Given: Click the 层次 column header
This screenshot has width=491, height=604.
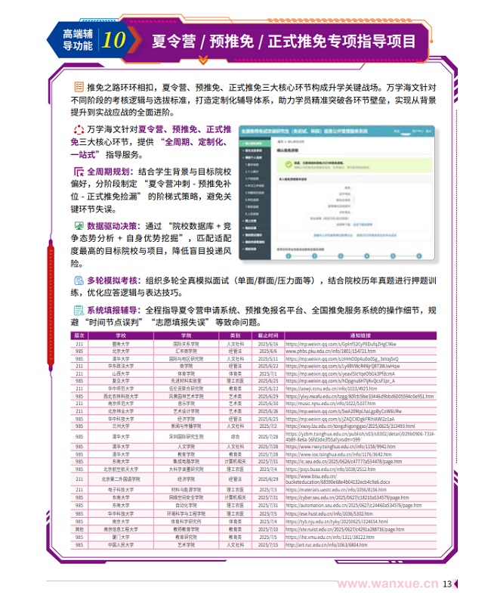Looking at the screenshot, I should click(79, 335).
